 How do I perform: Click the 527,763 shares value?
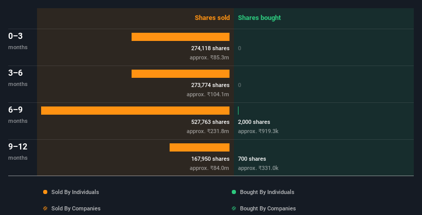click(x=210, y=122)
